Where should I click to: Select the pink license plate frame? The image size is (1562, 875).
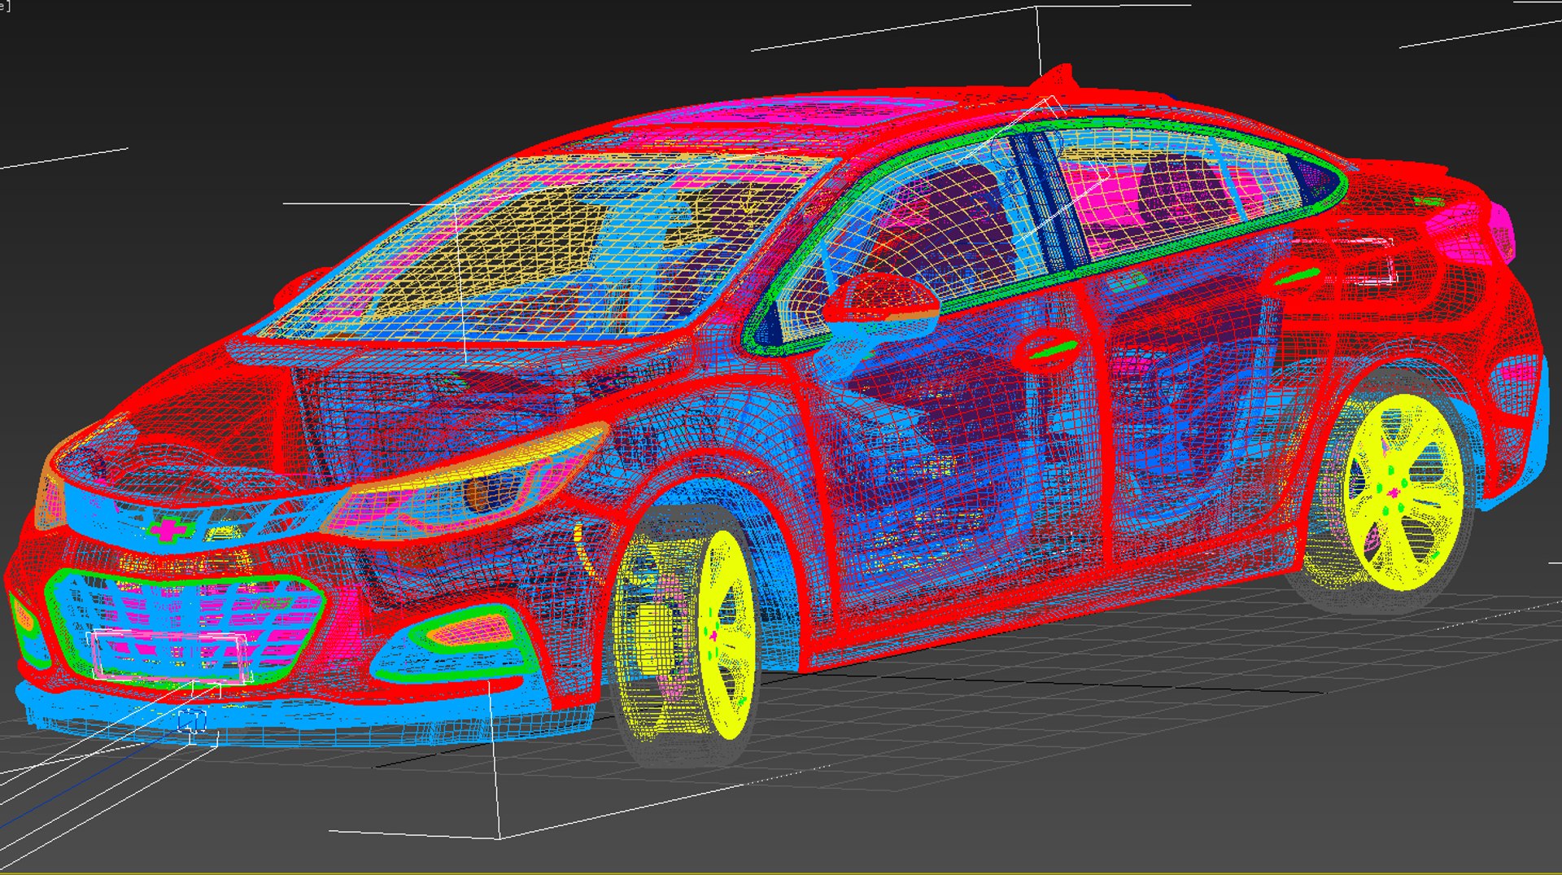coord(171,656)
